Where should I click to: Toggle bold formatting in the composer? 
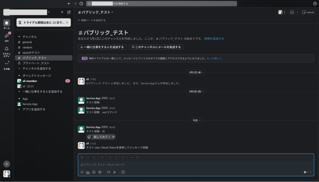point(82,158)
